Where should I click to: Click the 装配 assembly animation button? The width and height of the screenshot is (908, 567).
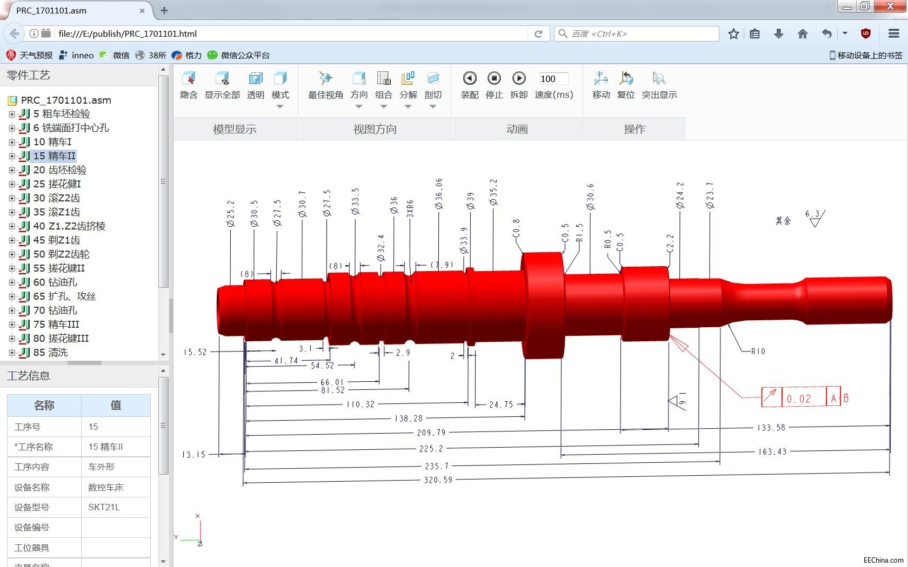(470, 79)
